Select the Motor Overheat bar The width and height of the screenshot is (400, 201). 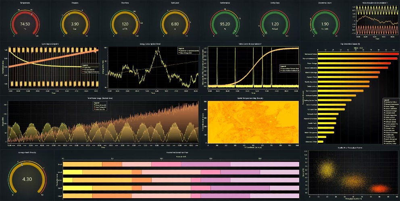coord(331,105)
